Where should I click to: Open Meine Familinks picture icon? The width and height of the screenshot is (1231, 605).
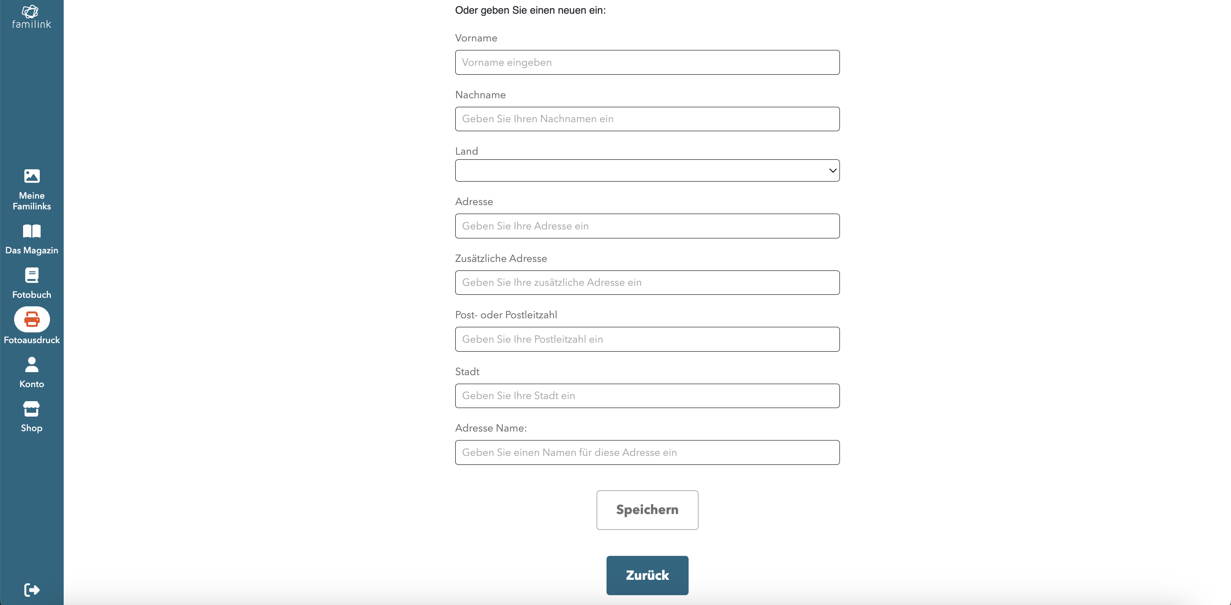tap(32, 176)
